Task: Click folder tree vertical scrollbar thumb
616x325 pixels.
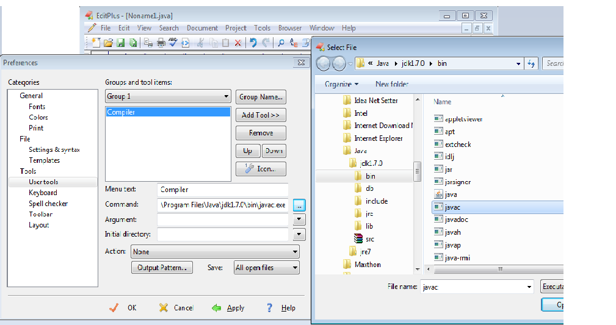Action: [417, 171]
